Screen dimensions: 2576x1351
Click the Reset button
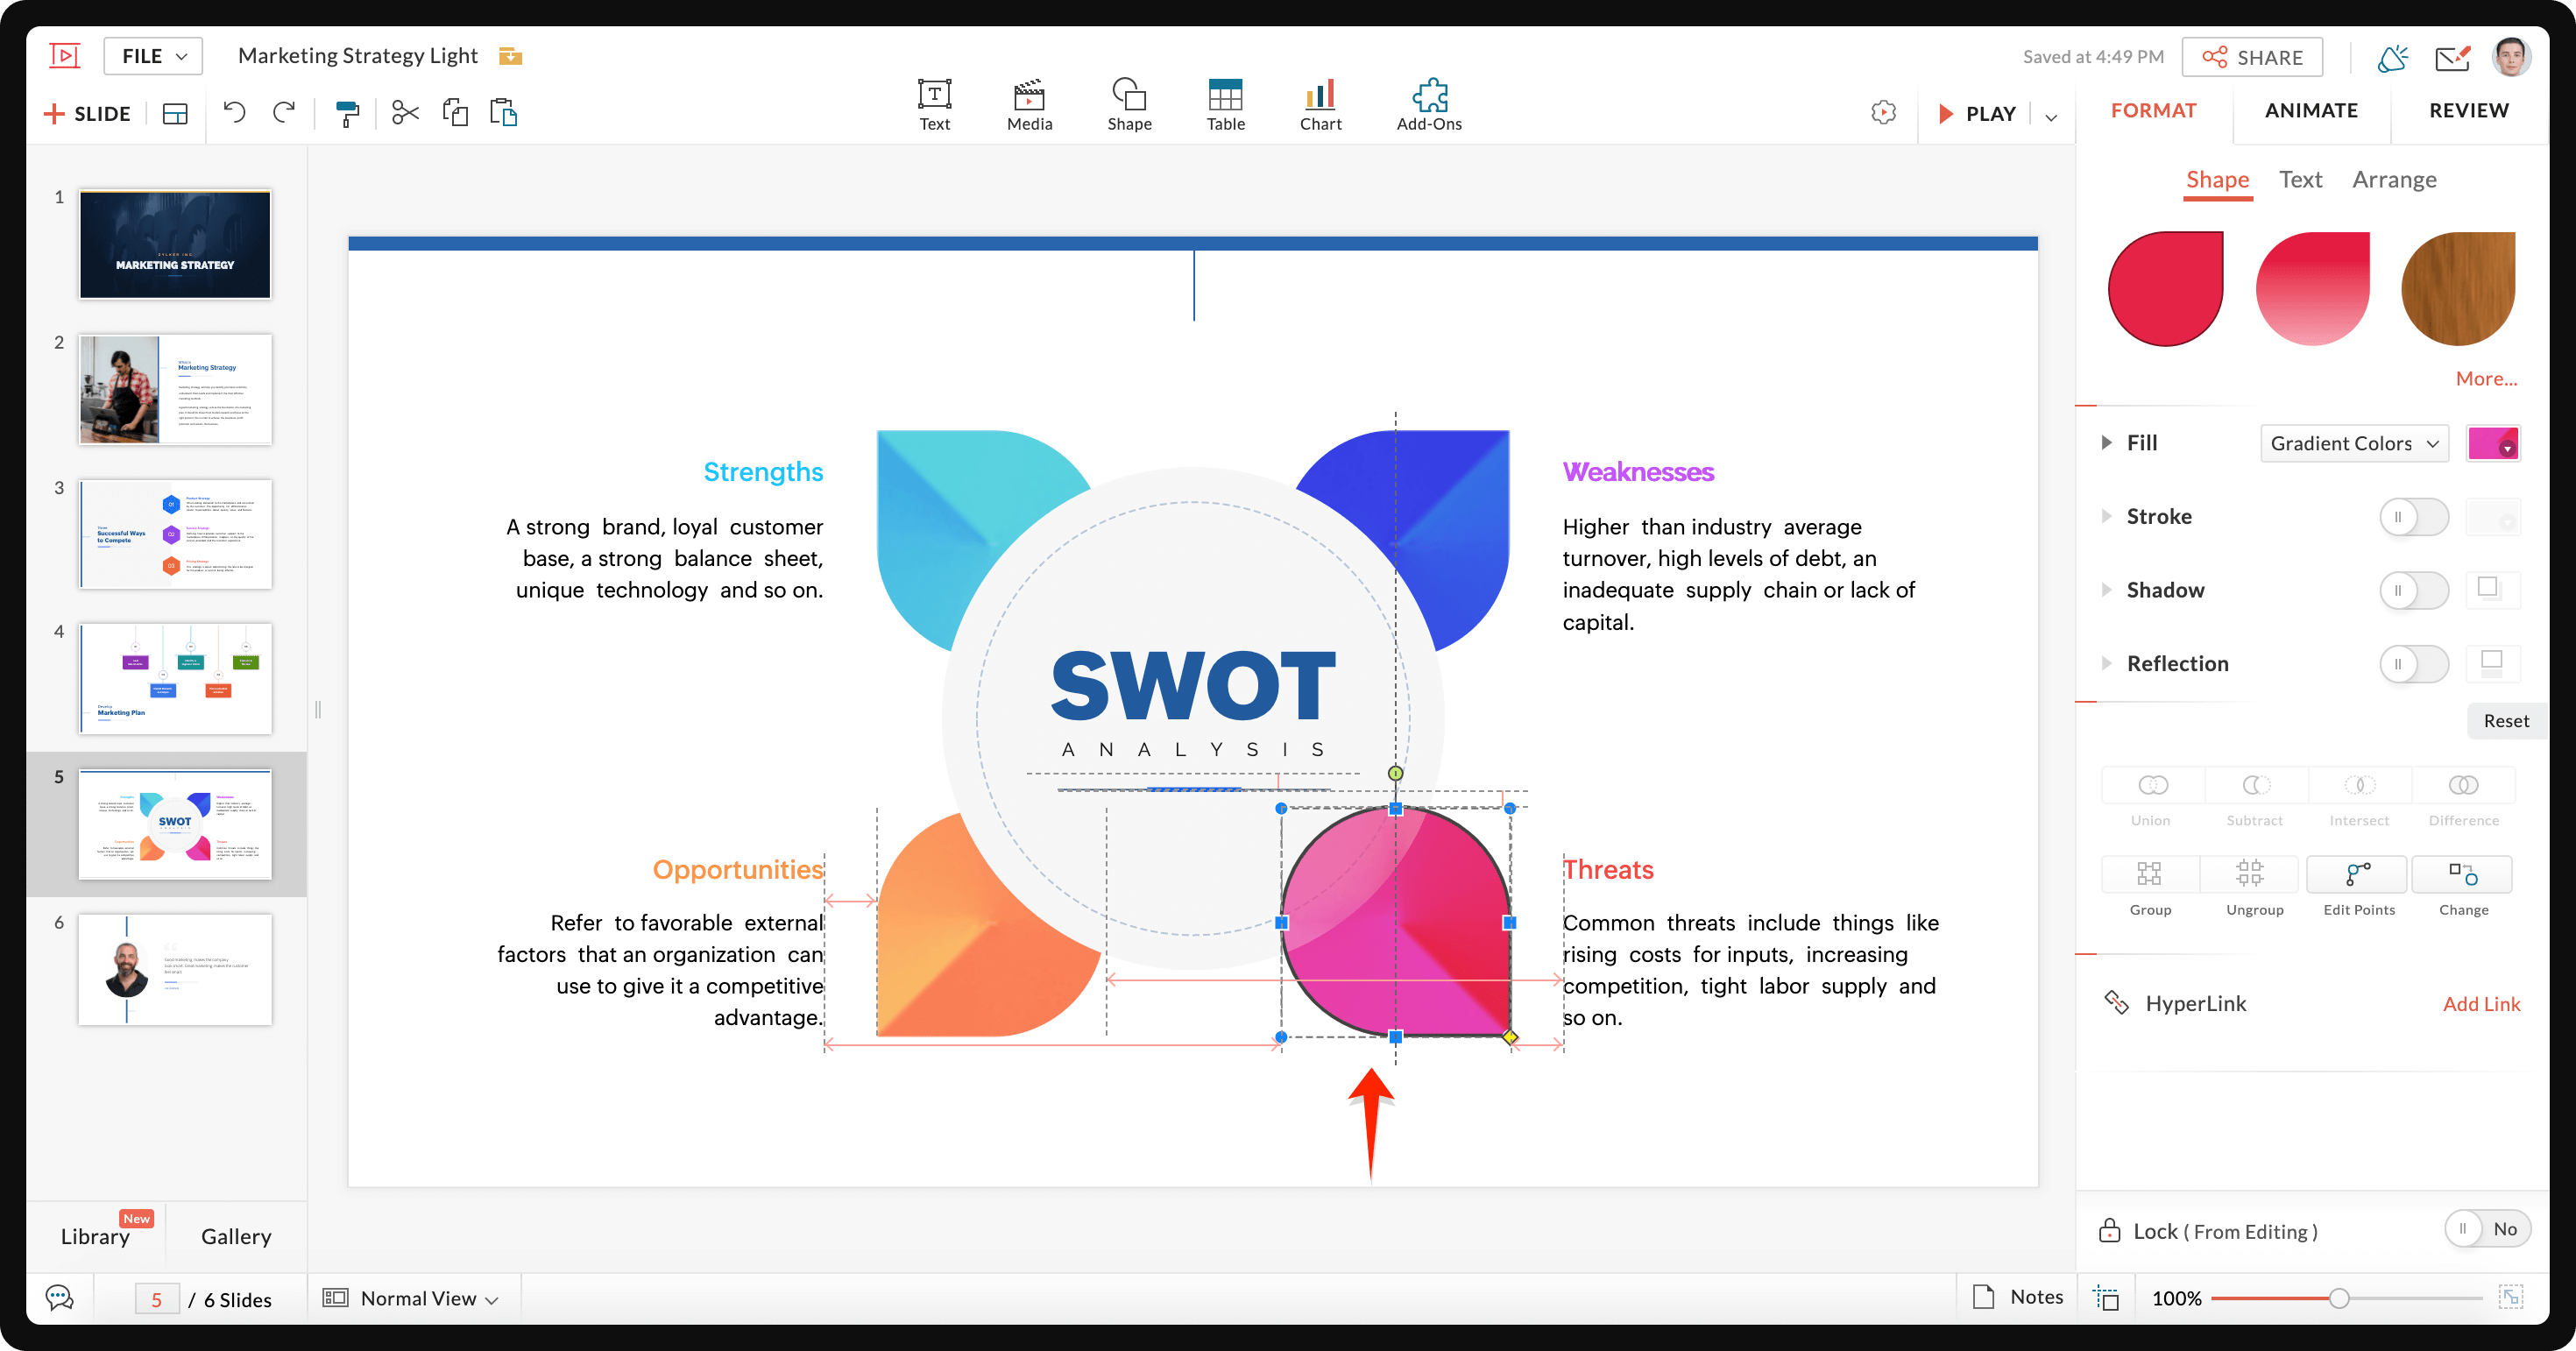point(2505,721)
